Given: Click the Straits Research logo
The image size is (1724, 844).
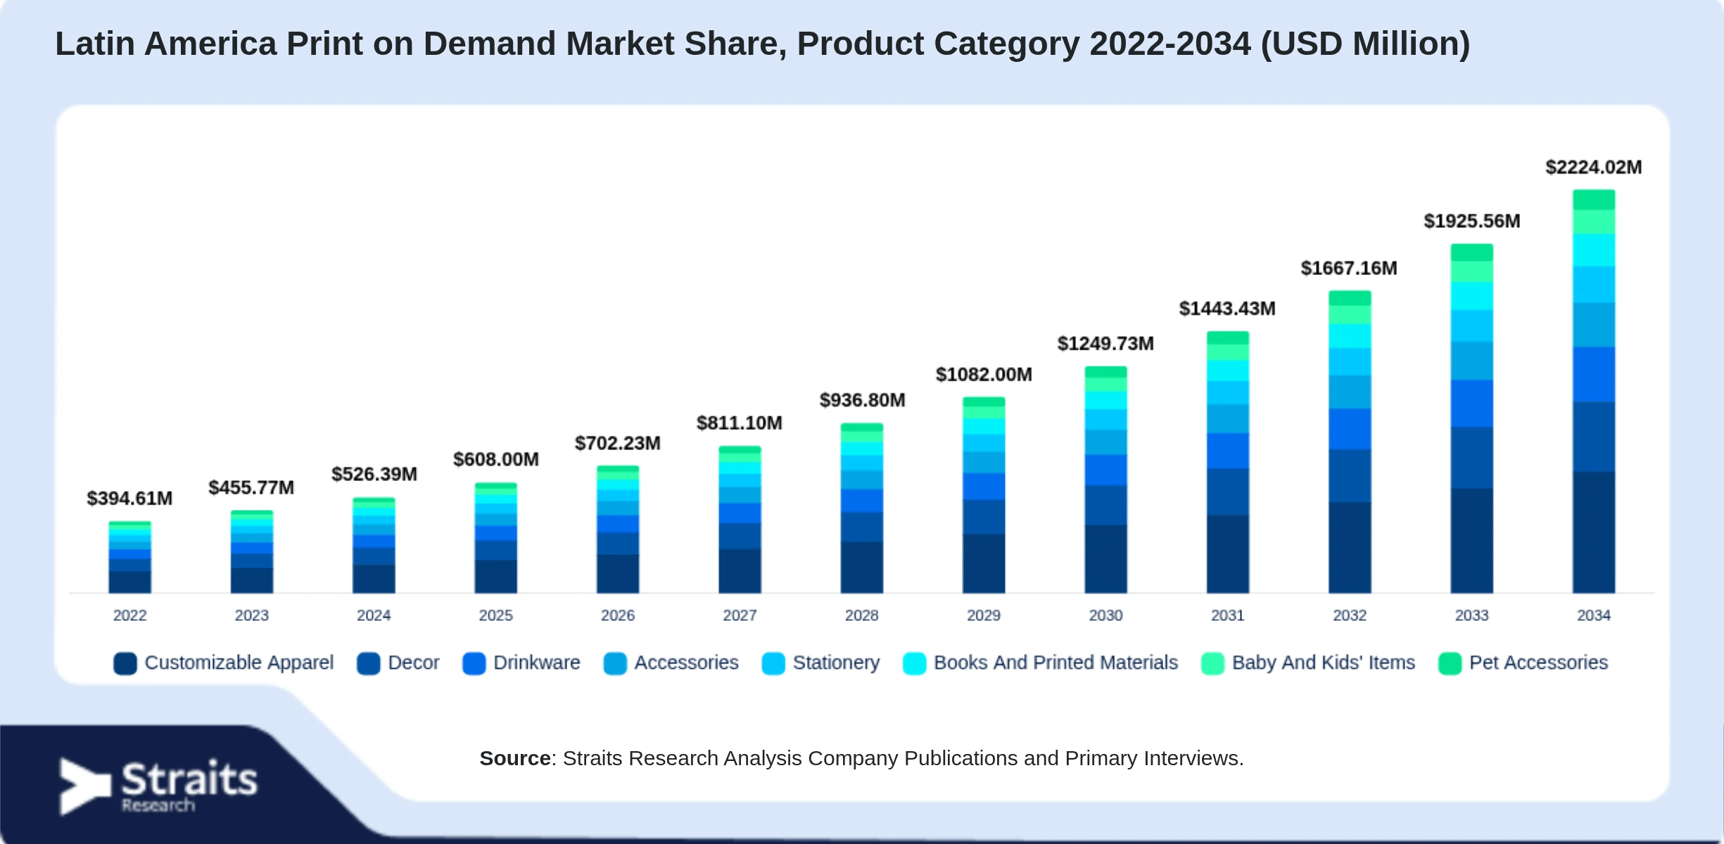Looking at the screenshot, I should (x=158, y=786).
